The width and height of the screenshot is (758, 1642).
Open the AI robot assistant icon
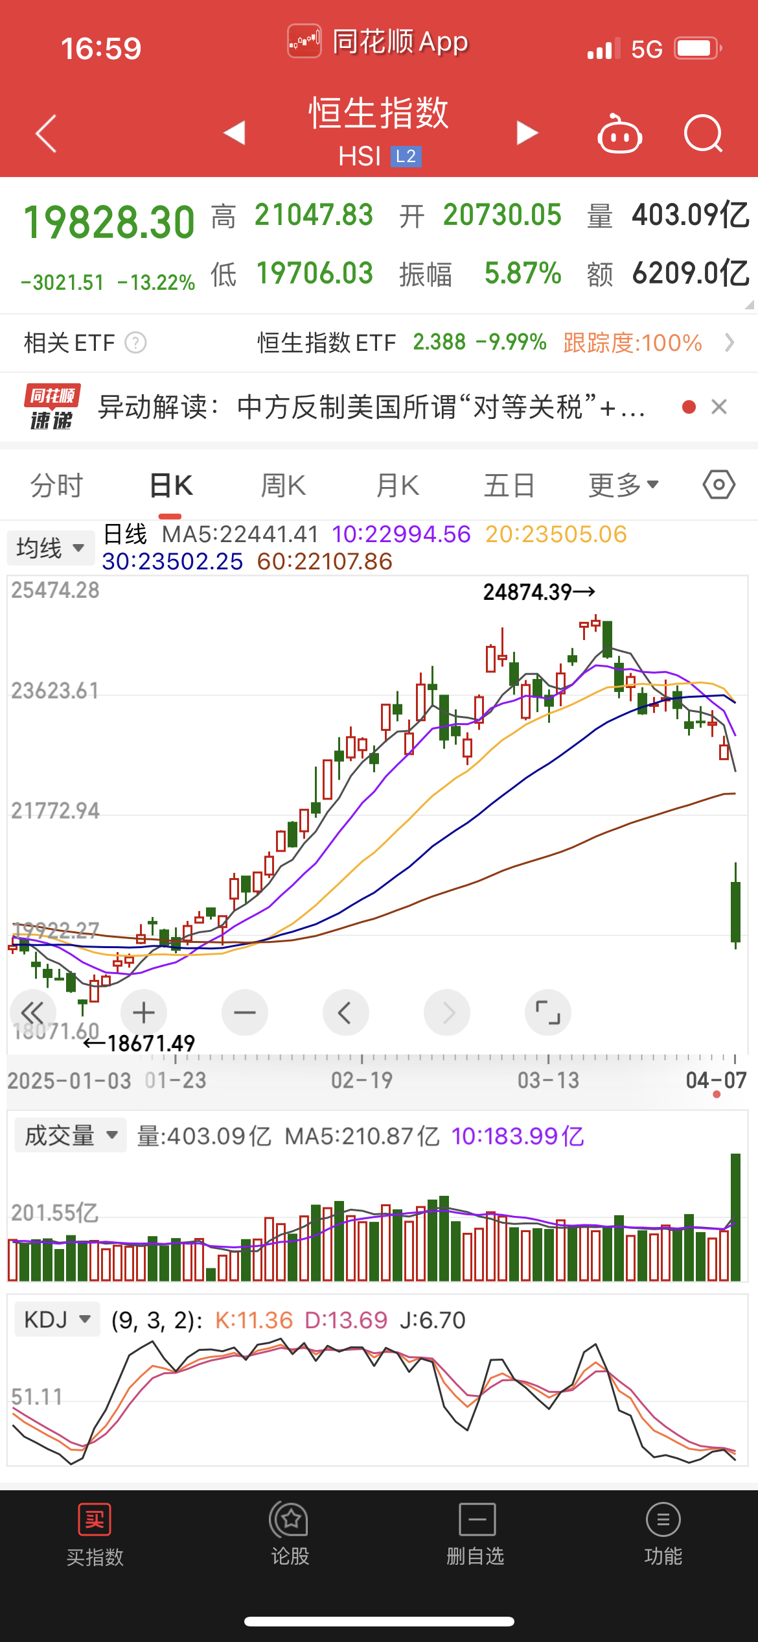click(x=619, y=135)
